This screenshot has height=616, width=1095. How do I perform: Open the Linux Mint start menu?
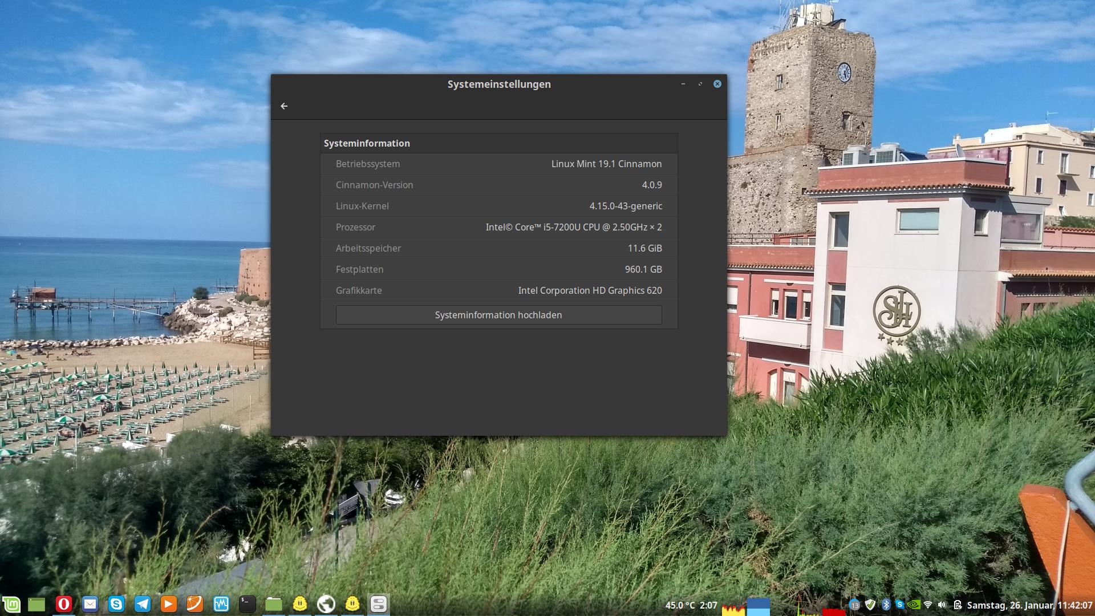[11, 604]
